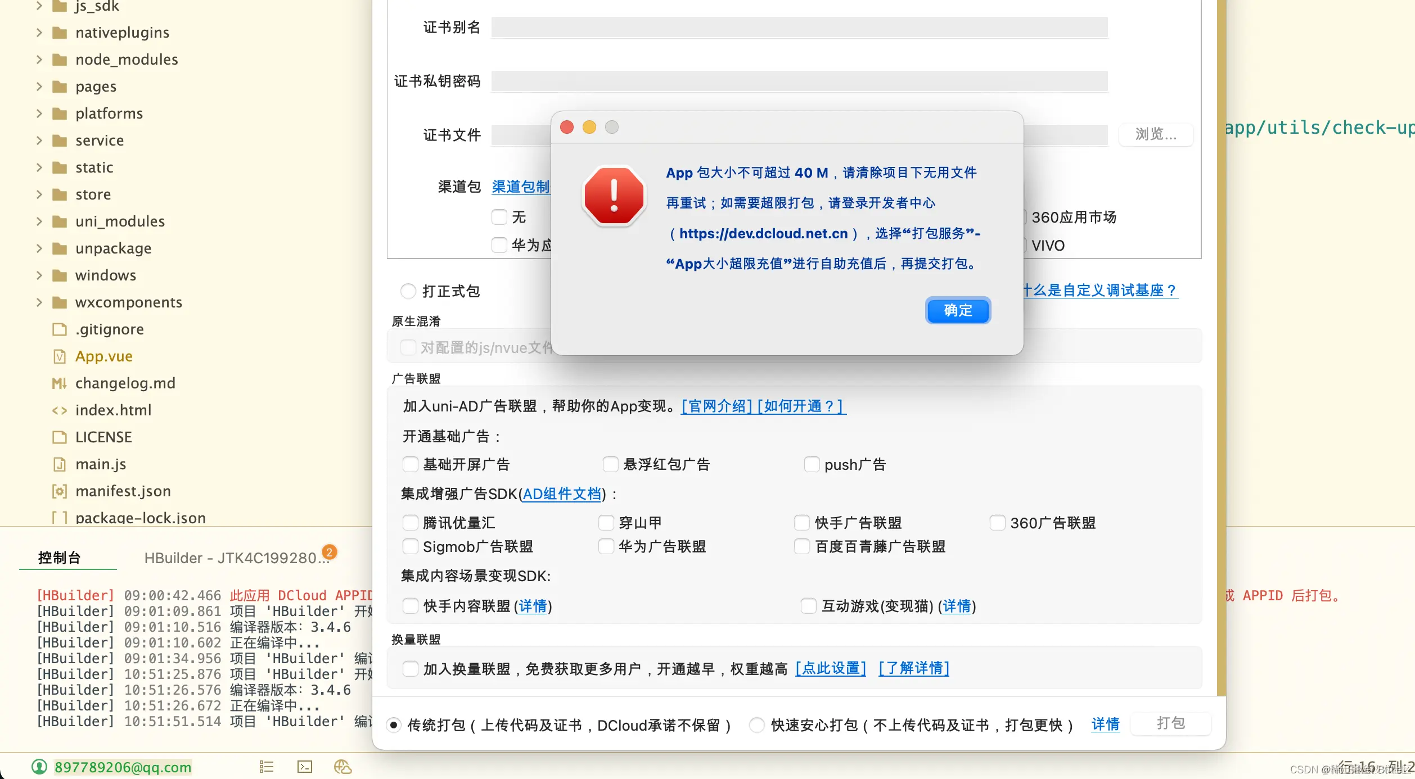
Task: Select the changelog.md markdown icon
Action: [x=58, y=383]
